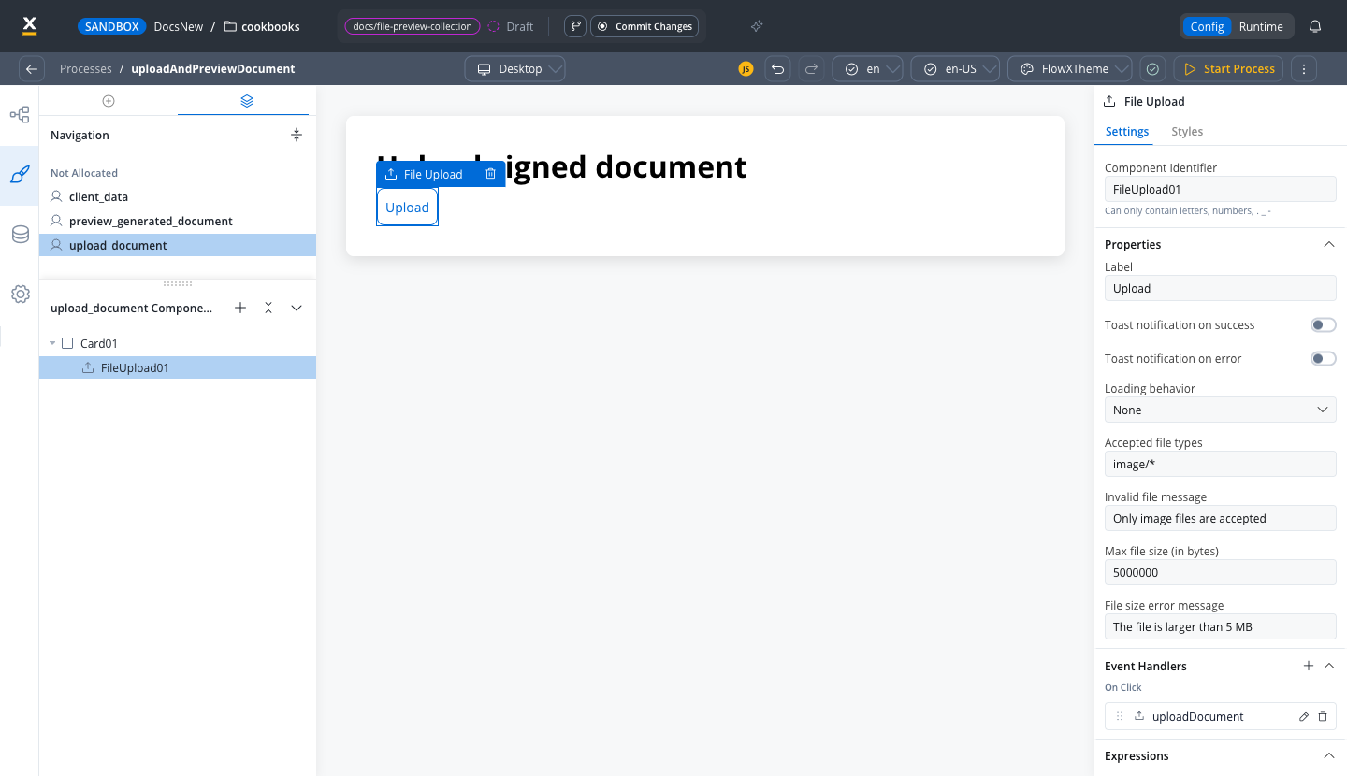Open the process flow diagram sidebar icon
Image resolution: width=1347 pixels, height=776 pixels.
tap(20, 115)
